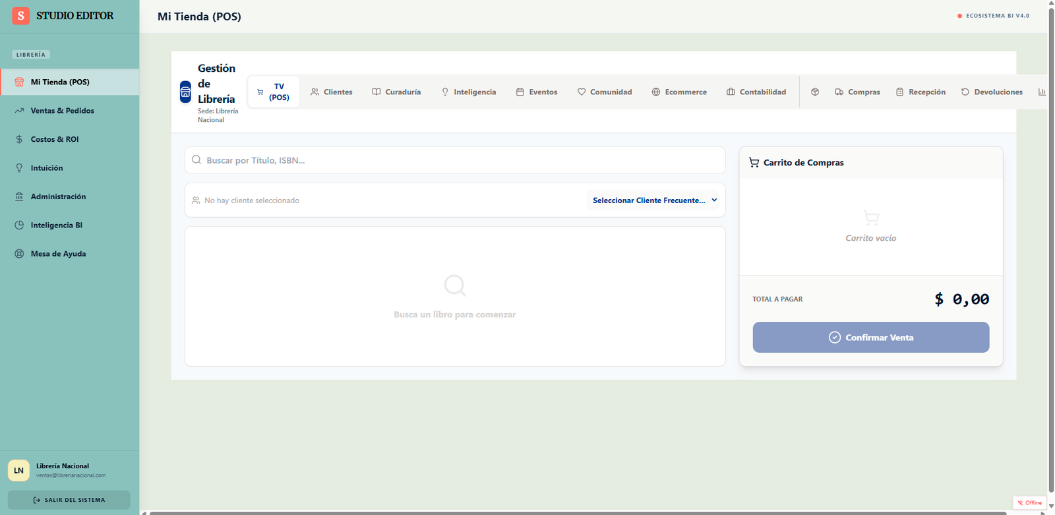Screen dimensions: 1055x515
Task: Click the heart icon on the Comunidad tab
Action: 581,92
